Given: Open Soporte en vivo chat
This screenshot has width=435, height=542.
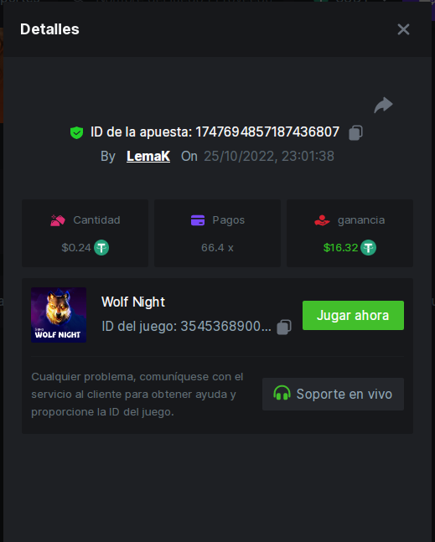Looking at the screenshot, I should click(333, 394).
